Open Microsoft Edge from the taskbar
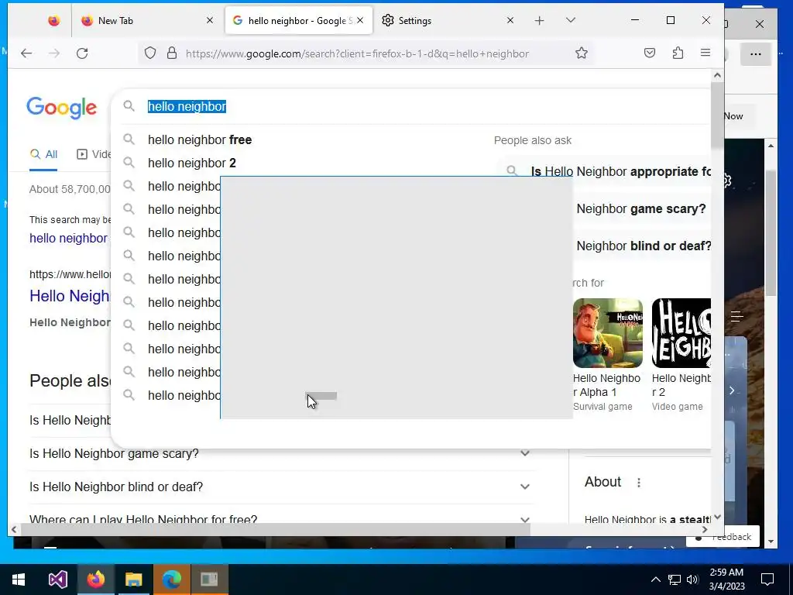This screenshot has width=793, height=595. click(x=171, y=580)
